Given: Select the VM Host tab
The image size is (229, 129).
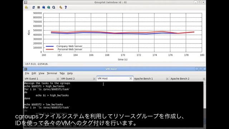Looking at the screenshot, I should [115, 78].
